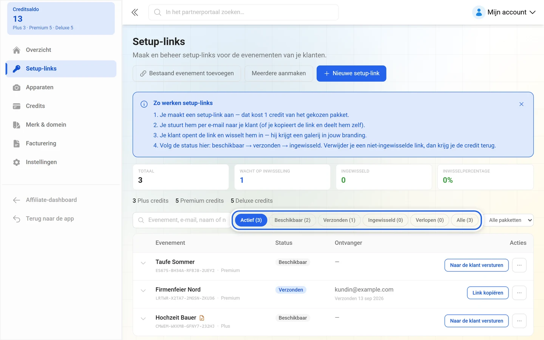544x340 pixels.
Task: Open more actions for Hochzeit Bauer
Action: 519,321
